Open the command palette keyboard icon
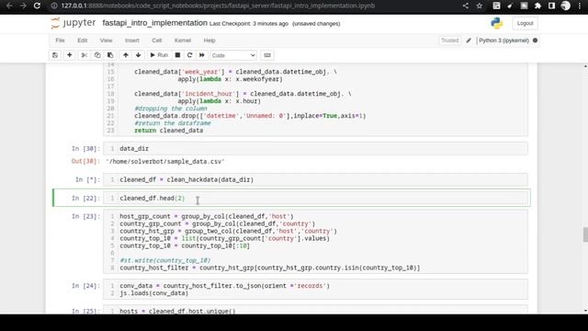The height and width of the screenshot is (331, 588). (x=267, y=55)
